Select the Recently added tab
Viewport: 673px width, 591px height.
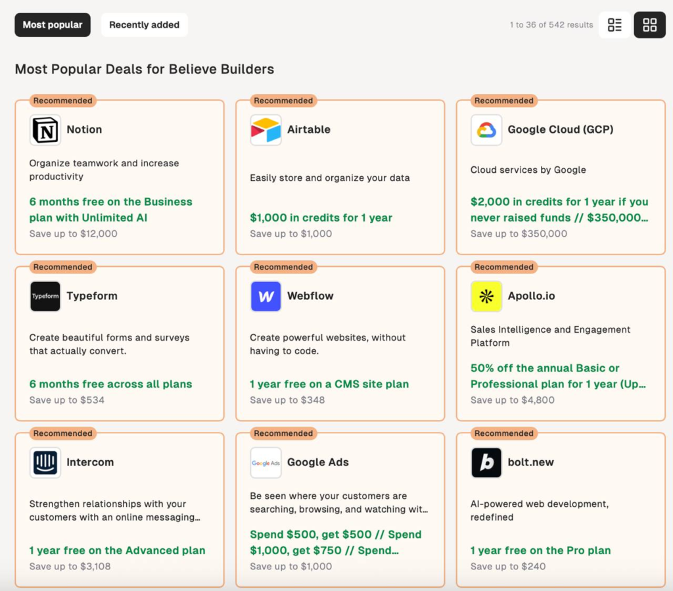coord(144,25)
